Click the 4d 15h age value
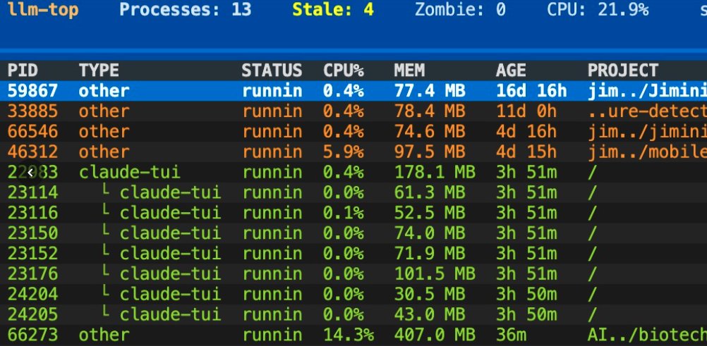 (x=526, y=152)
